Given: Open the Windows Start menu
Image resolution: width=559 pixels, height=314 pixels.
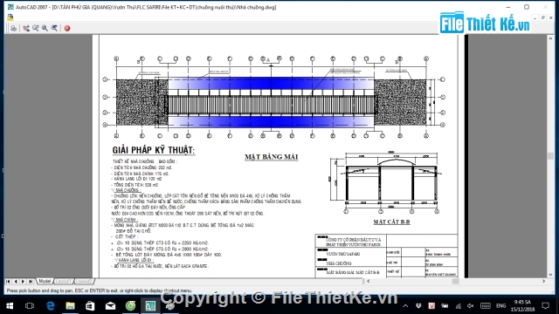Looking at the screenshot, I should coord(10,306).
